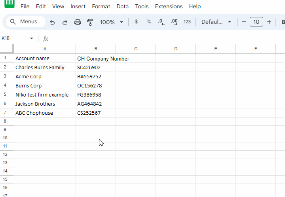Format as currency with dollar icon

(136, 22)
